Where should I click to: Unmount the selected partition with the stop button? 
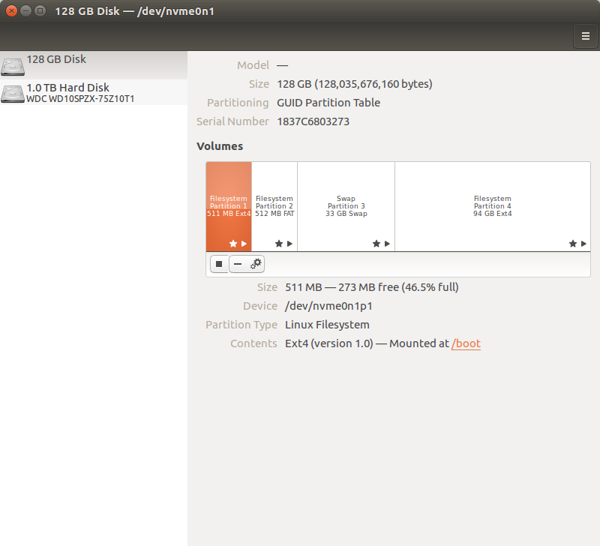coord(219,264)
